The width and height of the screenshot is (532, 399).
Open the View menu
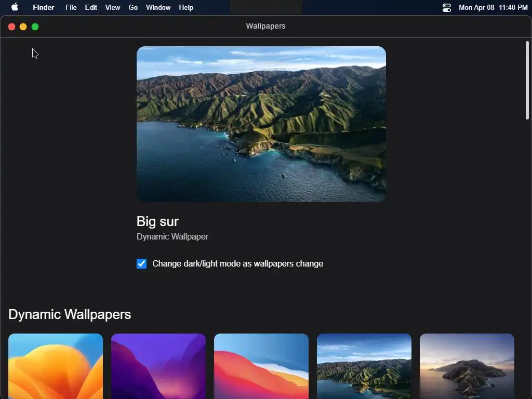(x=113, y=7)
